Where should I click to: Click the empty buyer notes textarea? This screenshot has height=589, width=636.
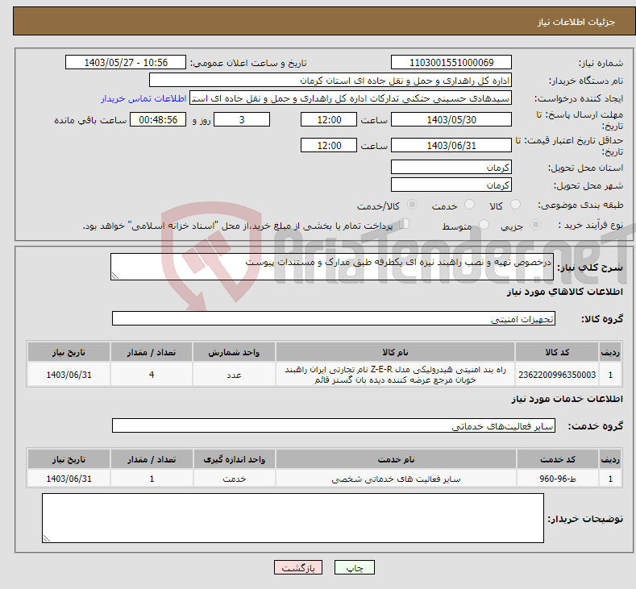click(x=293, y=518)
